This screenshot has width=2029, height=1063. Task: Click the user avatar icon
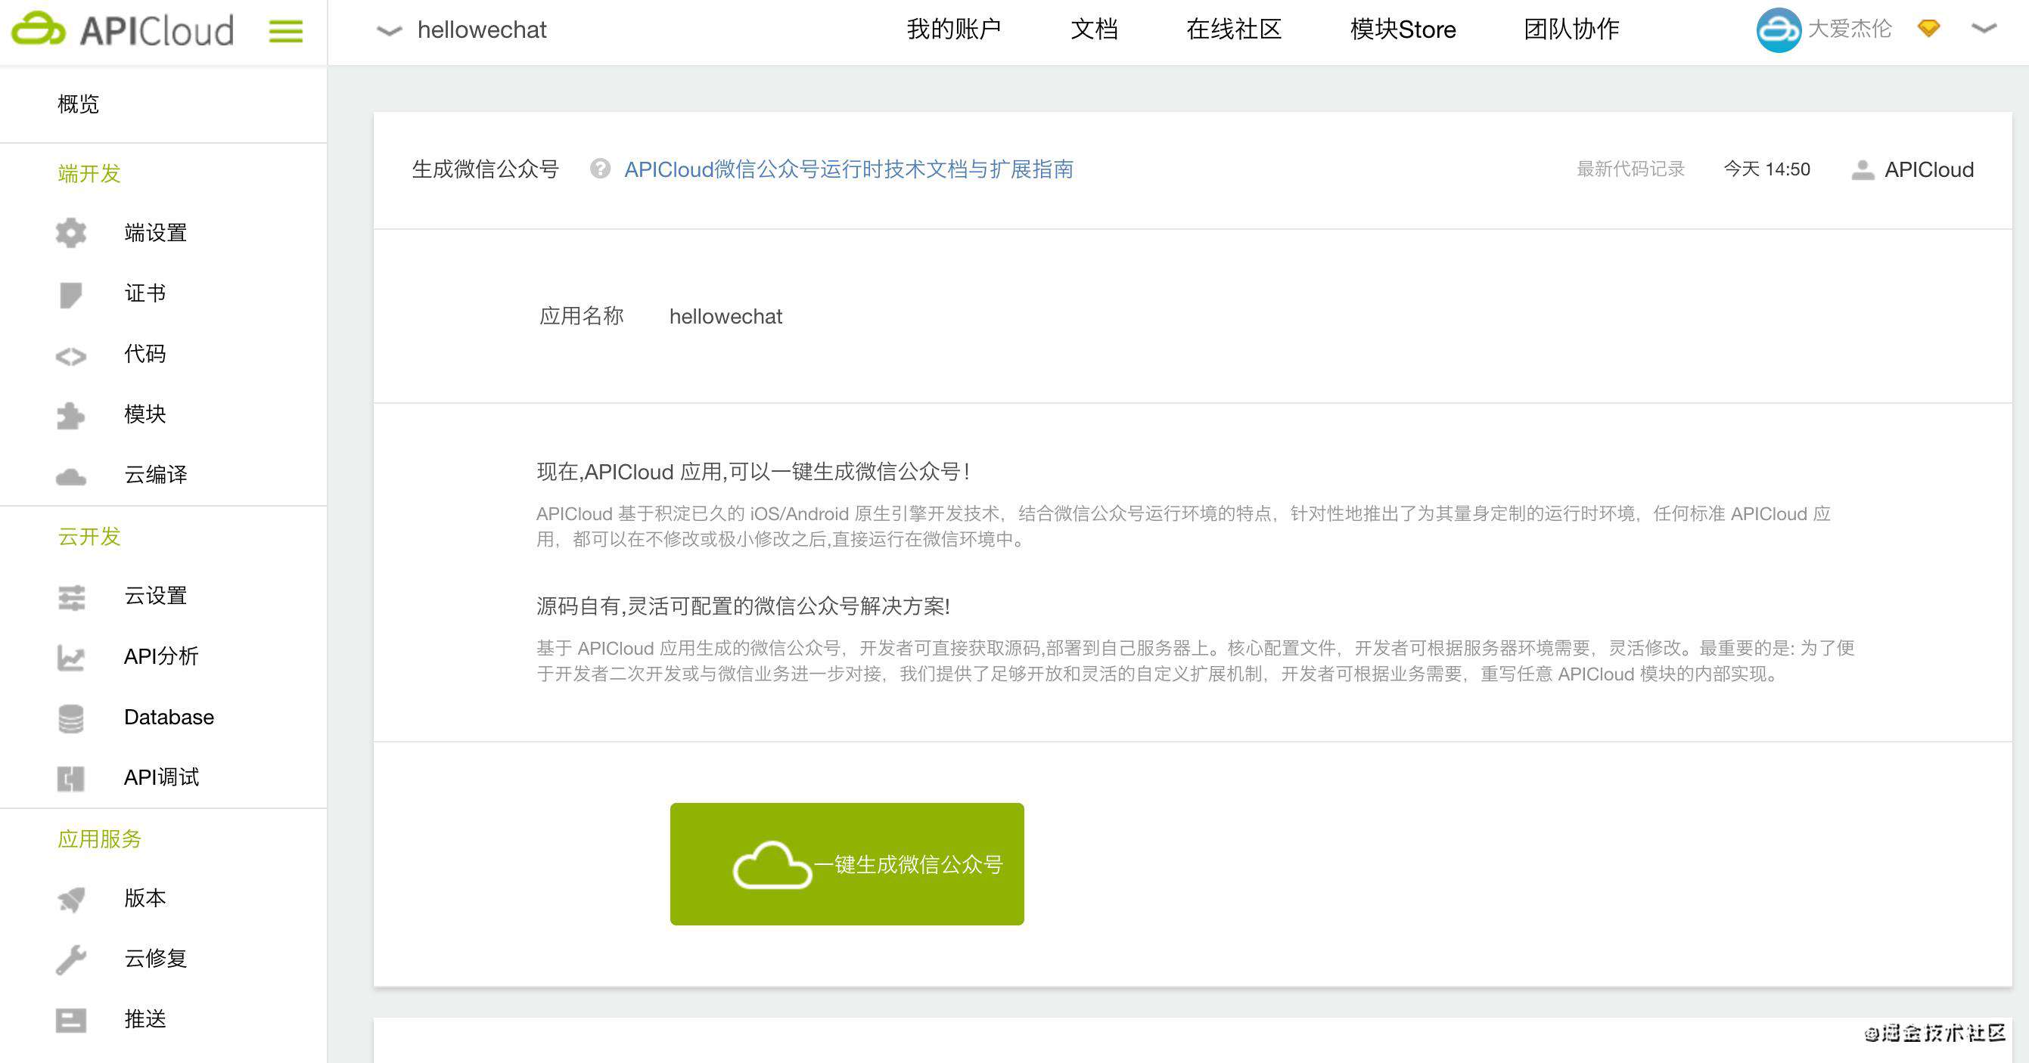(1779, 30)
